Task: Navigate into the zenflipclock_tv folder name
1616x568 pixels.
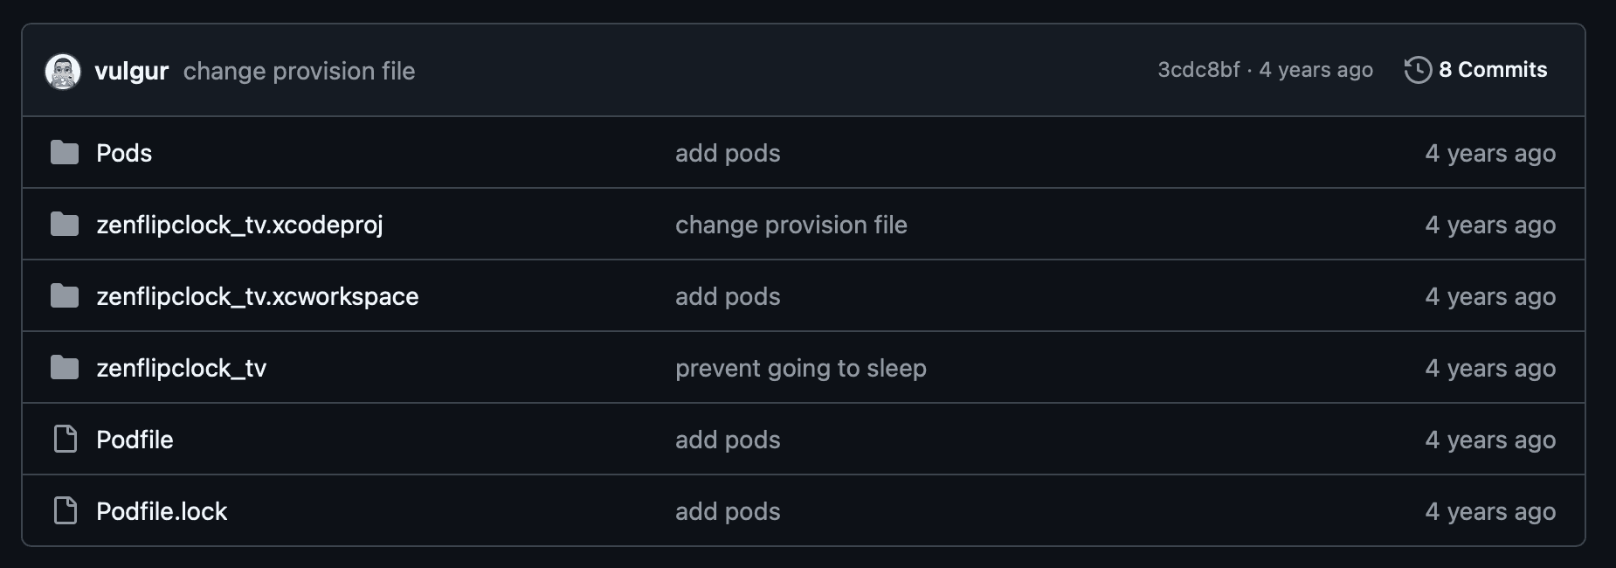Action: click(x=182, y=368)
